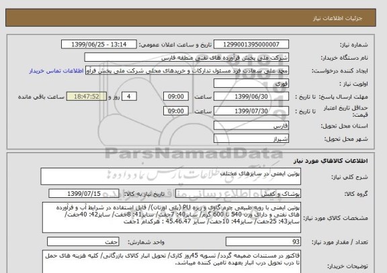This screenshot has height=273, width=387.
Task: Click the remaining days box showing 4
Action: tap(129, 97)
